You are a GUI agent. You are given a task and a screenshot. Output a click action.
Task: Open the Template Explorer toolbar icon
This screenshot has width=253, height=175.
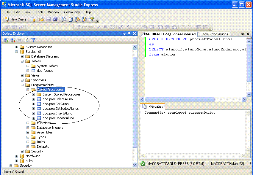pos(85,20)
